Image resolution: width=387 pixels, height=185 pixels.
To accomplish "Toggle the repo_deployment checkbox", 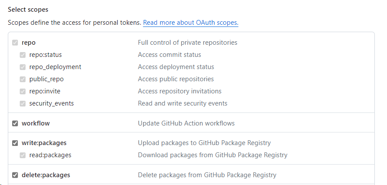I will click(23, 67).
